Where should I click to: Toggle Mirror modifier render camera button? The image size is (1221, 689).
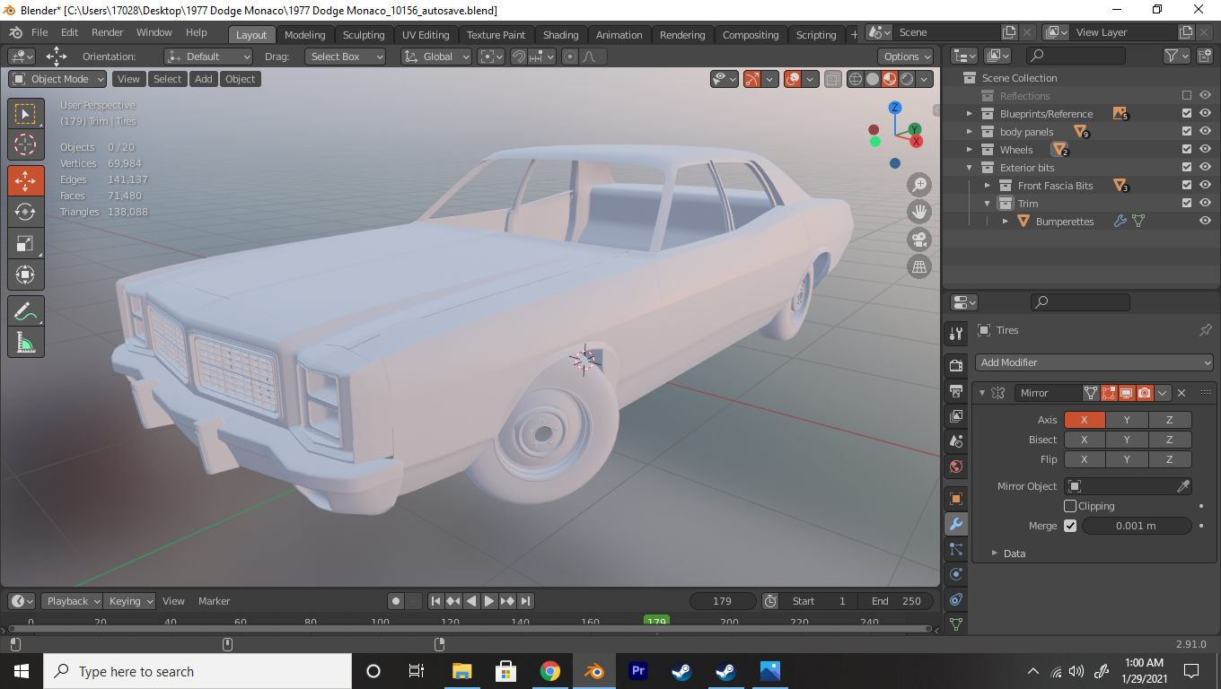pyautogui.click(x=1145, y=393)
